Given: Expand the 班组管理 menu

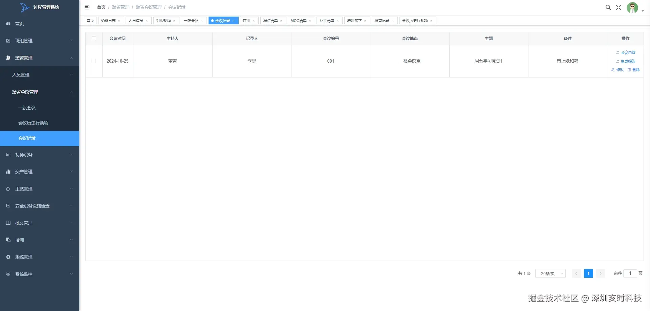Looking at the screenshot, I should [x=71, y=41].
